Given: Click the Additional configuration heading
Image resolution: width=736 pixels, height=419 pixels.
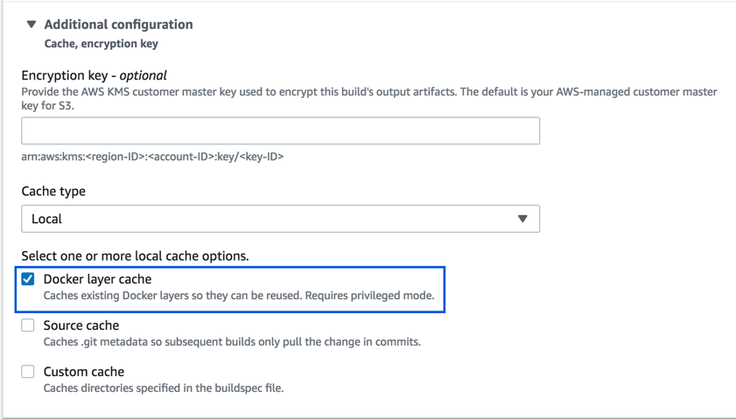Looking at the screenshot, I should (118, 24).
